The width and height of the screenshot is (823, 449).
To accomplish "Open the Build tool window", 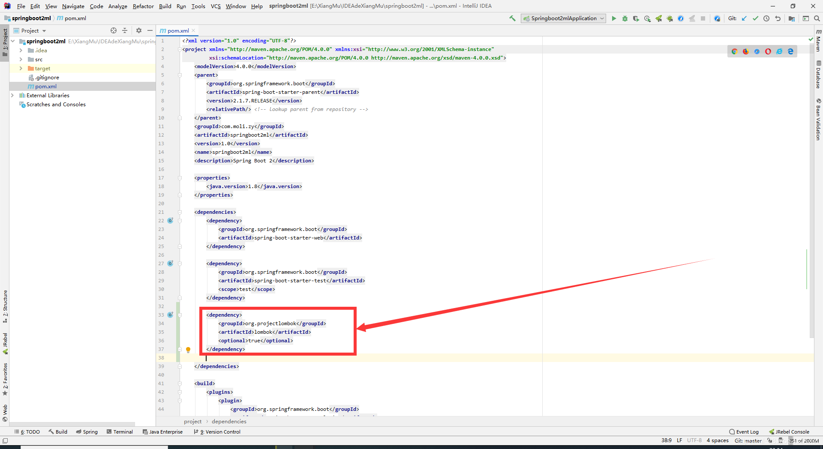I will 58,432.
